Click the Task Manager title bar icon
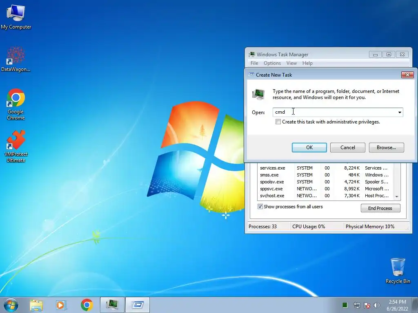This screenshot has width=418, height=313. (251, 54)
